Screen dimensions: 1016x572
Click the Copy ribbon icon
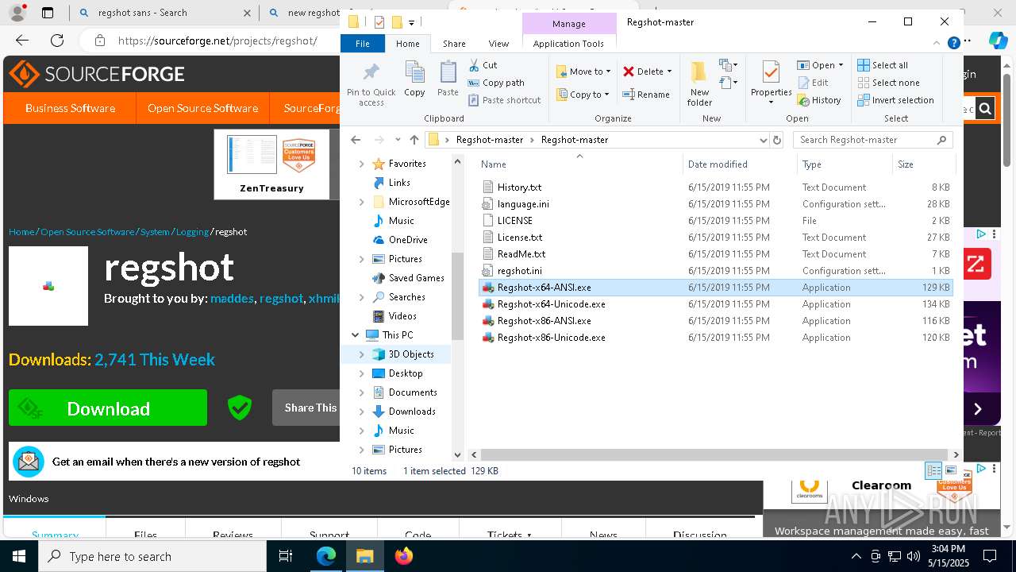coord(414,79)
